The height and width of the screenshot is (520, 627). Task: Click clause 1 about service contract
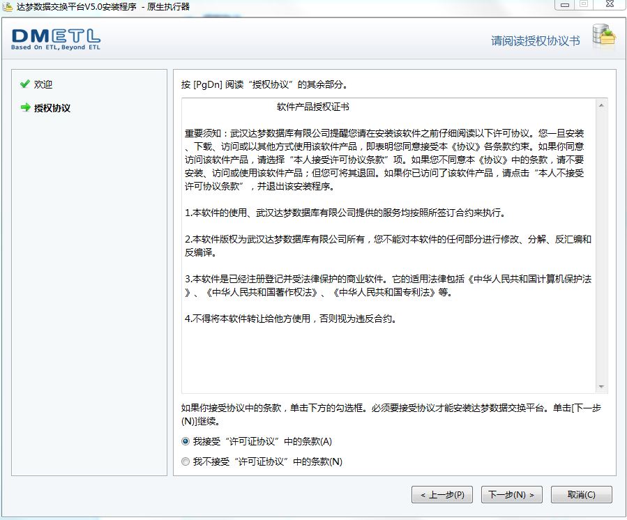[x=345, y=213]
